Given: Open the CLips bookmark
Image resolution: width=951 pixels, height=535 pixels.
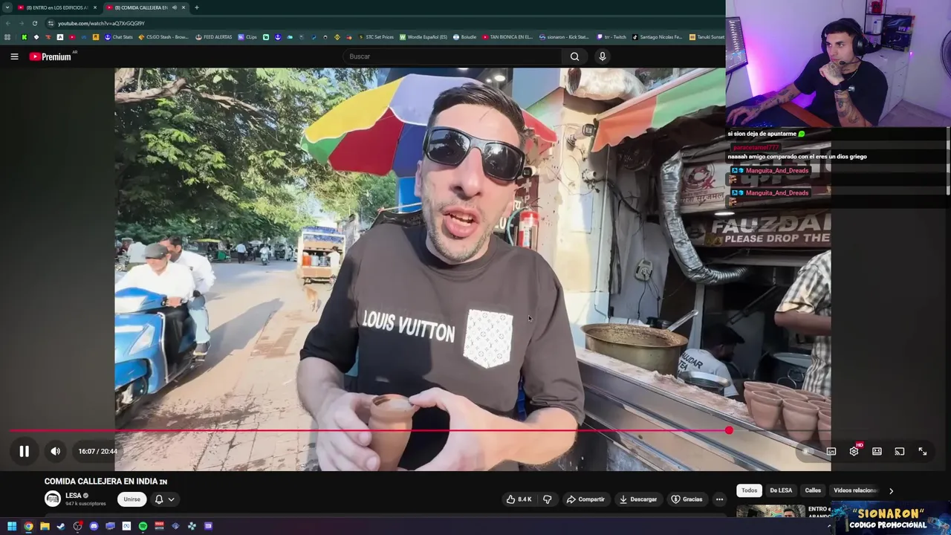Looking at the screenshot, I should point(247,36).
